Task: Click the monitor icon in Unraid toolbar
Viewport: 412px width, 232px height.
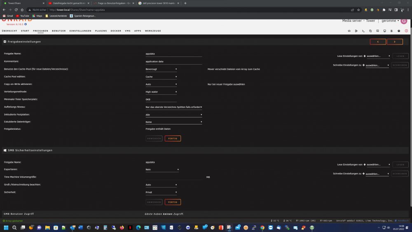Action: coord(385,31)
